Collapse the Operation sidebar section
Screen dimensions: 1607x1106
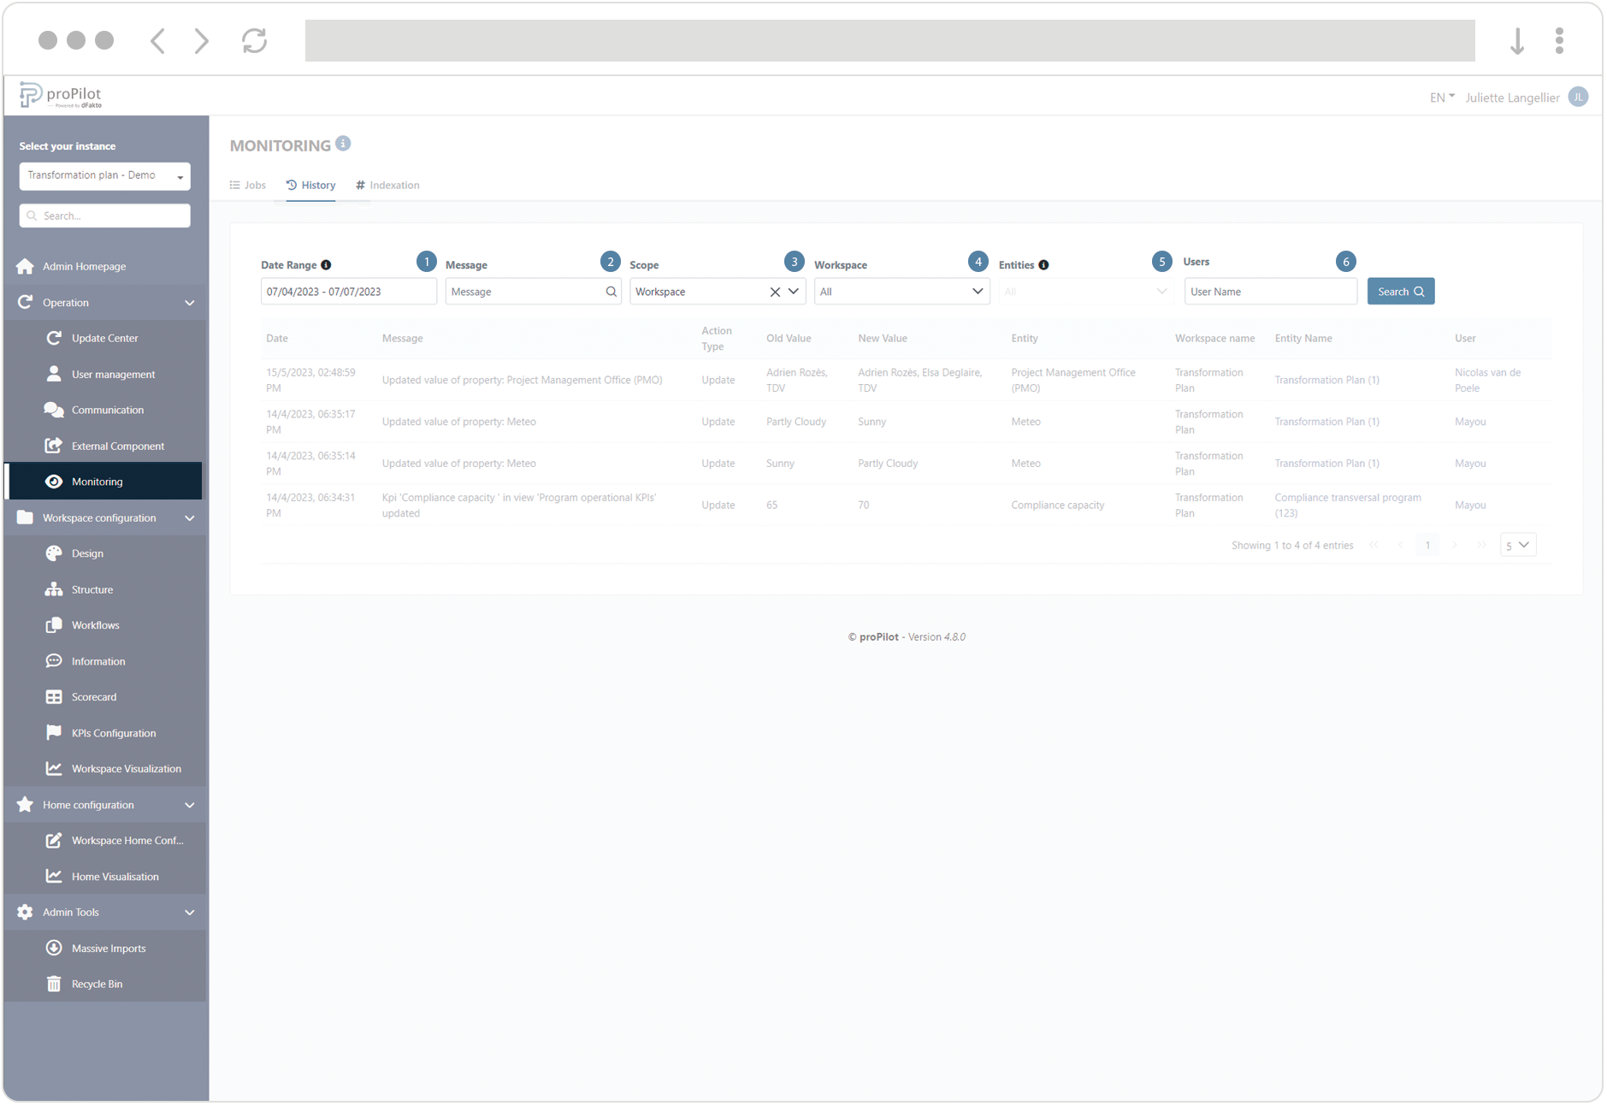click(x=189, y=303)
